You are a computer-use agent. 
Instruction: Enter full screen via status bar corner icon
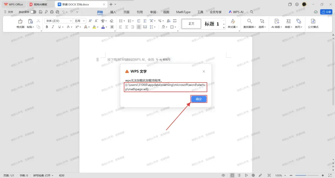[x=330, y=175]
